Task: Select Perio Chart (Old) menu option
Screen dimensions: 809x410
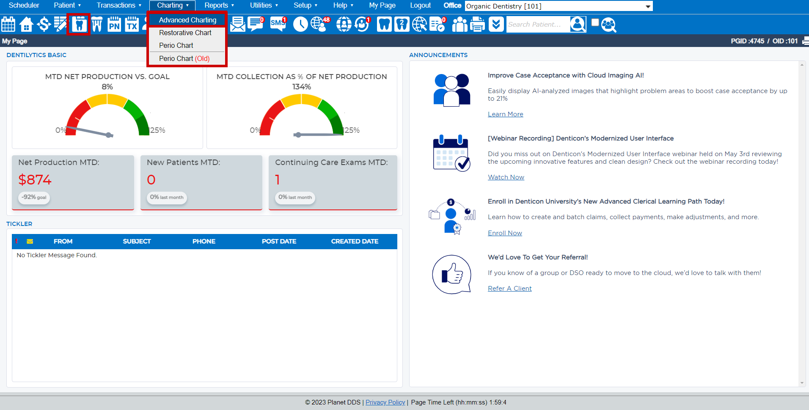Action: click(184, 58)
